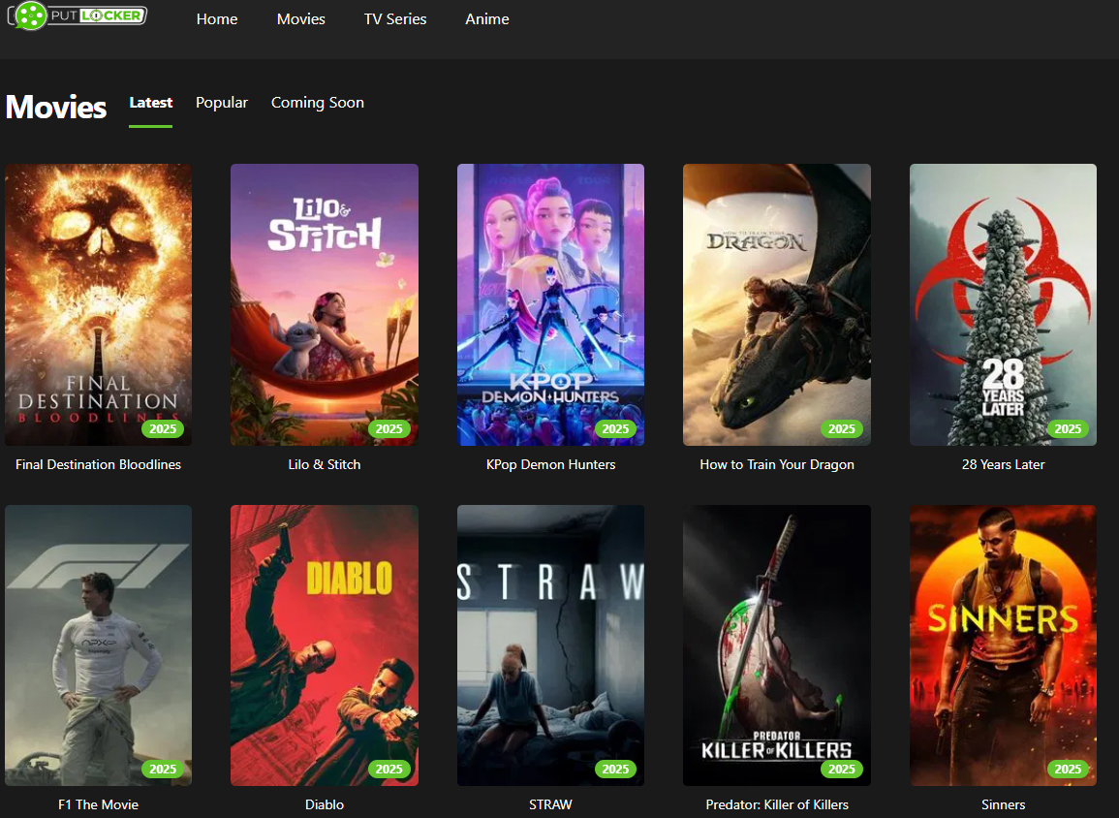Click the Lilo & Stitch title link
The height and width of the screenshot is (818, 1119).
pyautogui.click(x=325, y=464)
